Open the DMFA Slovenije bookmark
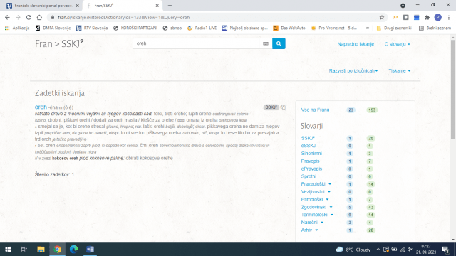The height and width of the screenshot is (256, 456). click(x=53, y=28)
